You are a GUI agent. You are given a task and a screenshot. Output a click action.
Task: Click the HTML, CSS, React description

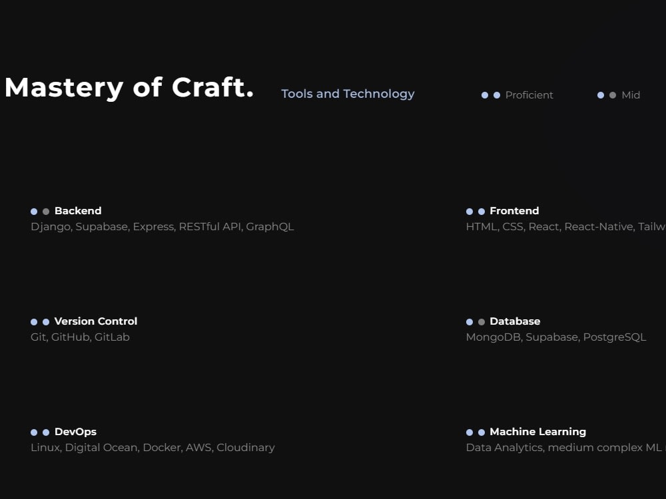point(565,227)
